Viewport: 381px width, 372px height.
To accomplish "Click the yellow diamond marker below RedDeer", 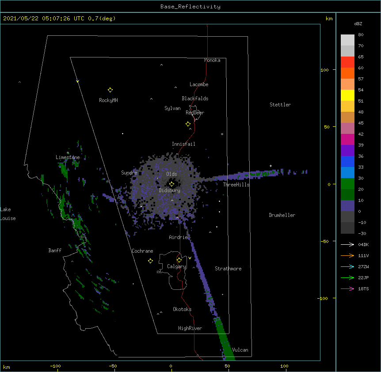I will pos(188,124).
